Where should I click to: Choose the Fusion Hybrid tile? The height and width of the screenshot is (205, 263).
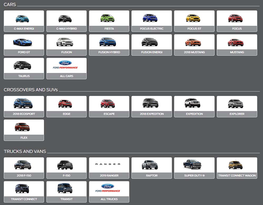109,45
